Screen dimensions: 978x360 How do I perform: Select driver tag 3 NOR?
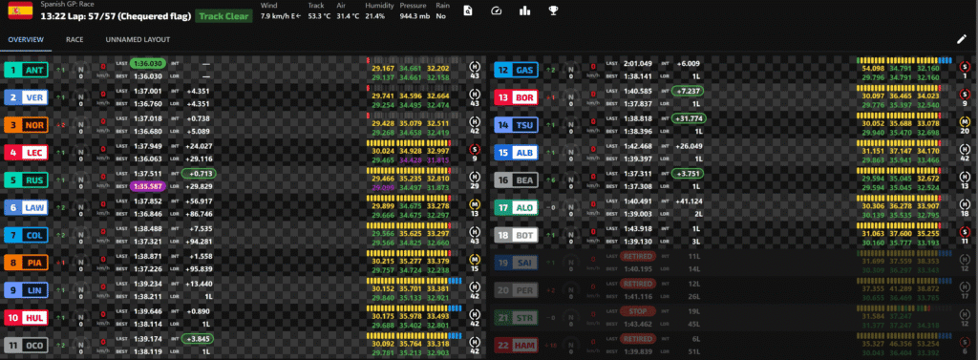pos(26,125)
